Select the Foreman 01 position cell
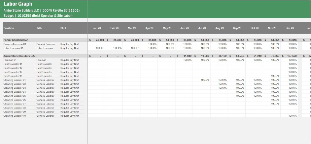Screen dimensions: 311x144 click(10, 60)
